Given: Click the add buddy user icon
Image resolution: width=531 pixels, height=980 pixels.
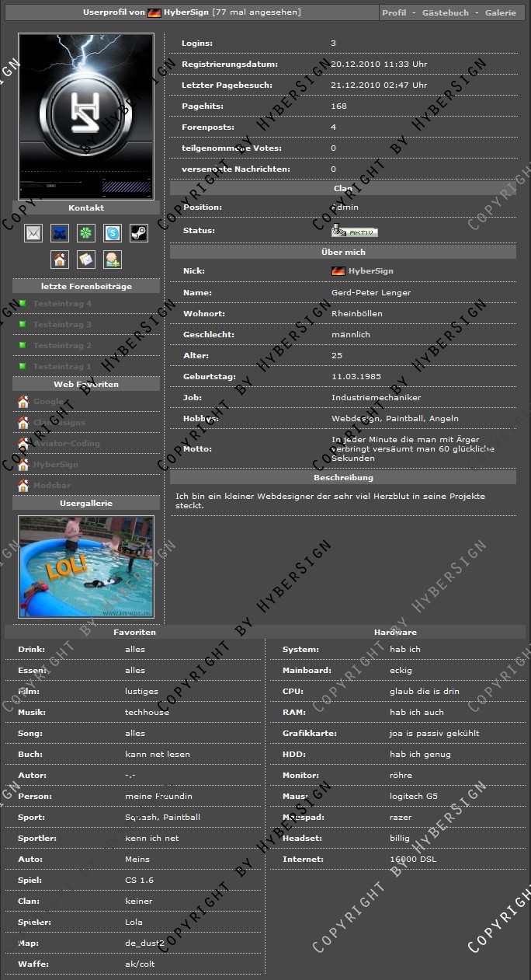Looking at the screenshot, I should tap(113, 260).
